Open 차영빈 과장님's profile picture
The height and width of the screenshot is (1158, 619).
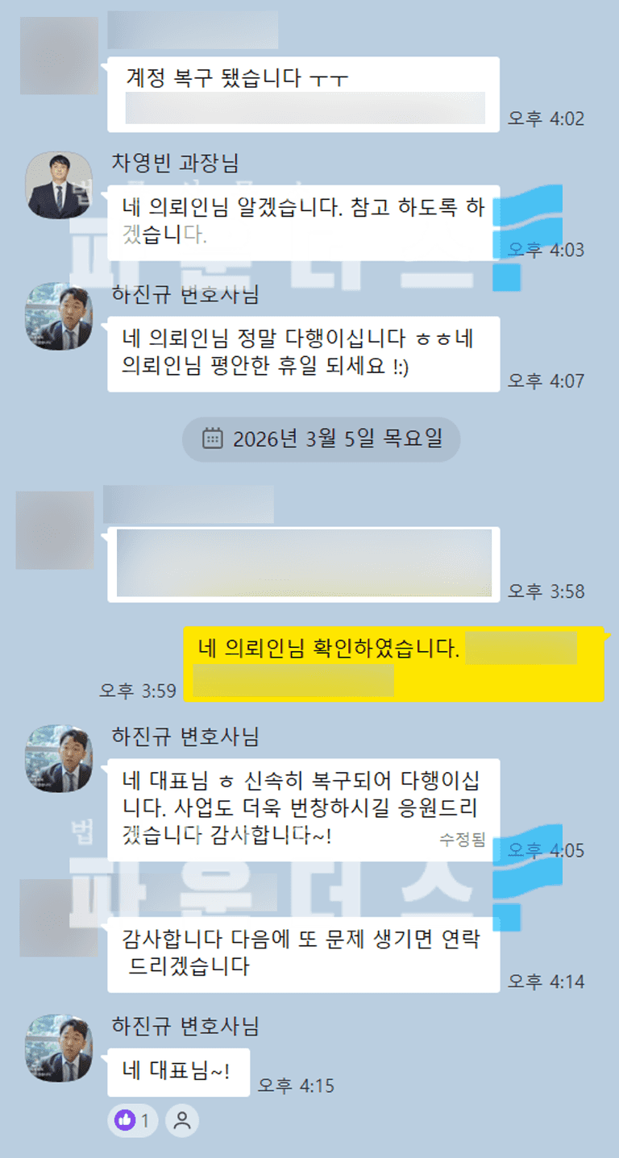(x=60, y=185)
